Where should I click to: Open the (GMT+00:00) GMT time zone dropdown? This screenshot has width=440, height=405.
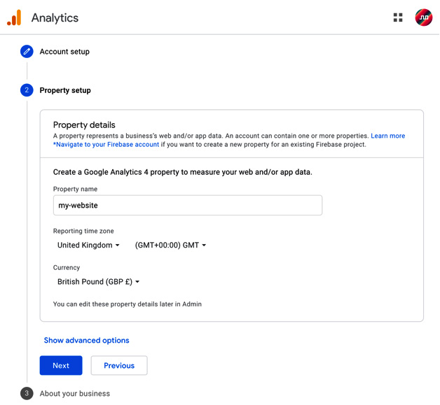tap(171, 245)
